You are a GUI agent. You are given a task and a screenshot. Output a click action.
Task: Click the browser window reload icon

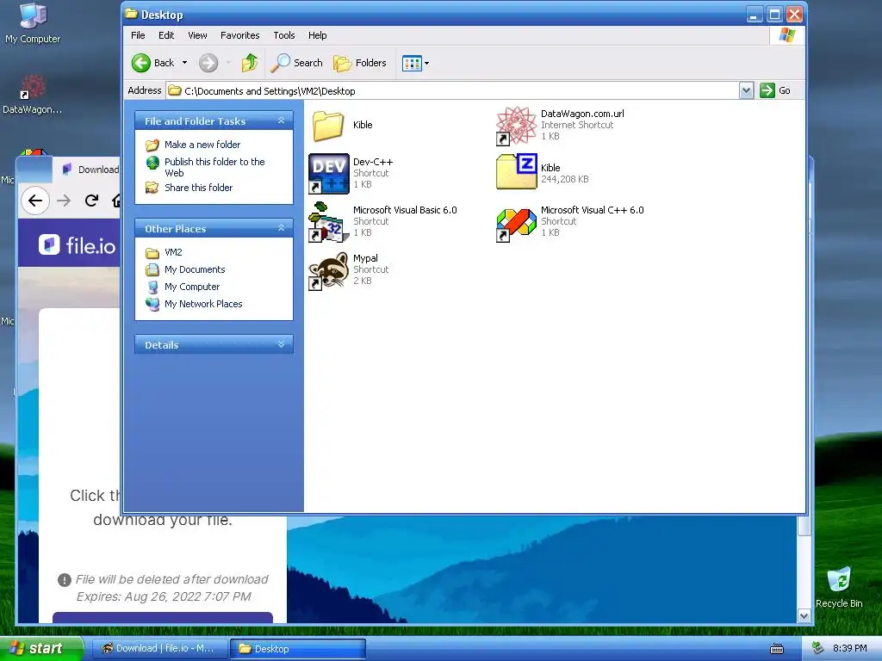click(x=91, y=201)
